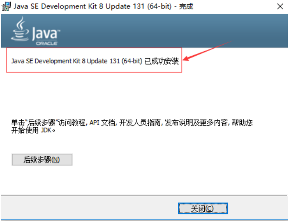Click the window title text

point(103,7)
